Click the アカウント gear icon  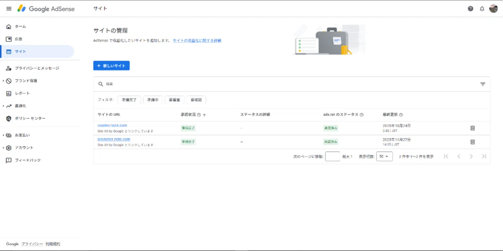pos(9,148)
